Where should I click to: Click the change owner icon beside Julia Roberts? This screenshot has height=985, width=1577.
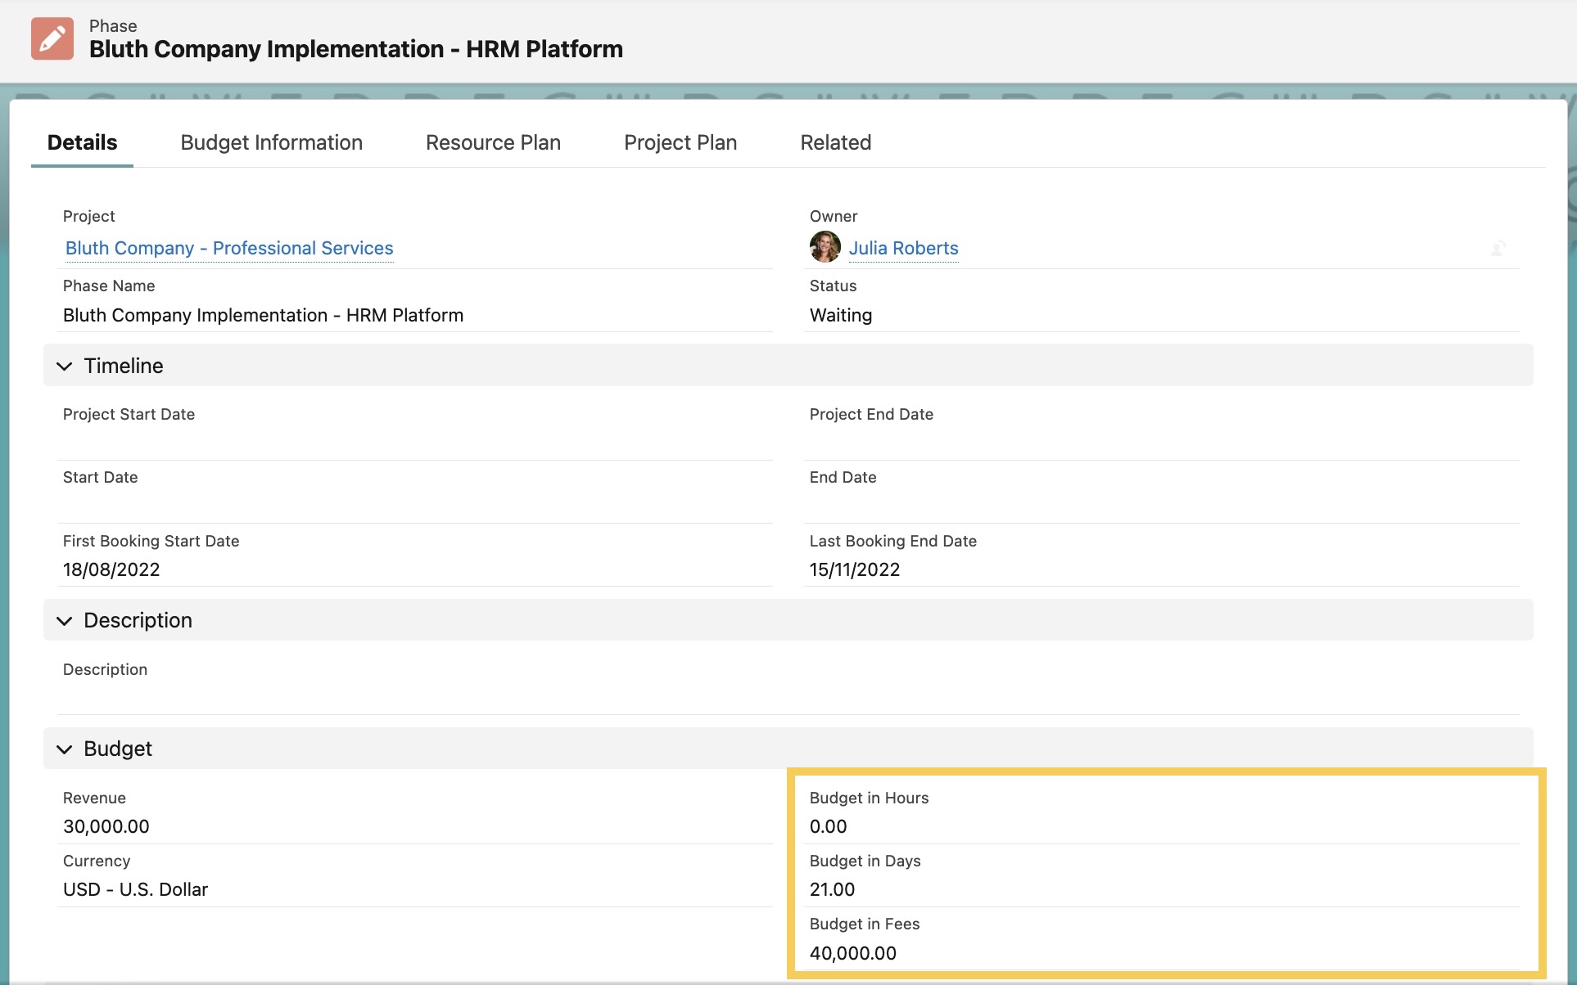[x=1500, y=248]
